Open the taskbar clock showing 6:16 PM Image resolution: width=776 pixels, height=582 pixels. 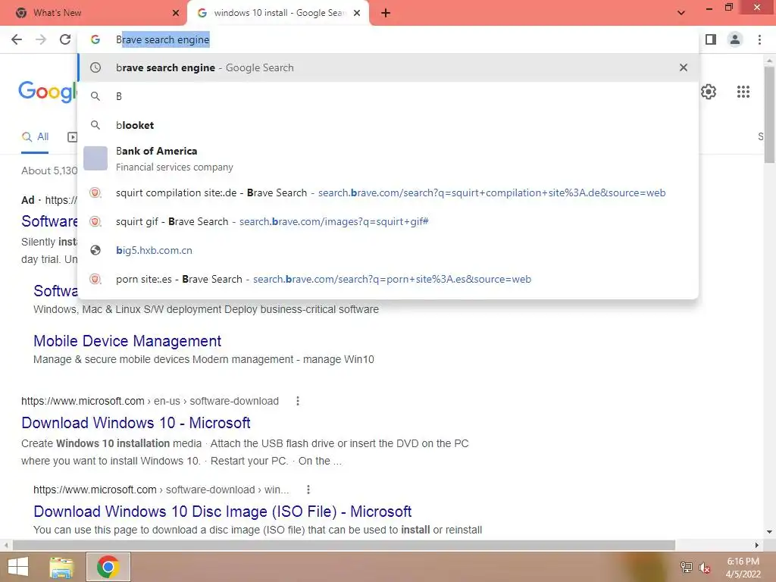click(x=743, y=568)
